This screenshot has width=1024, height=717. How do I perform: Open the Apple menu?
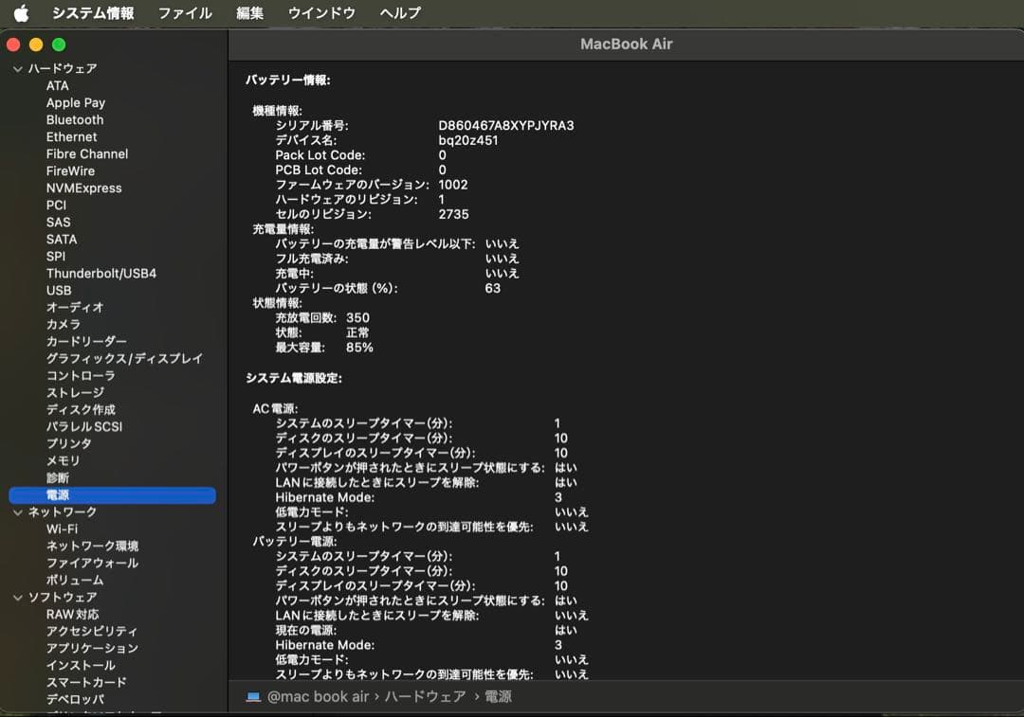(x=21, y=13)
